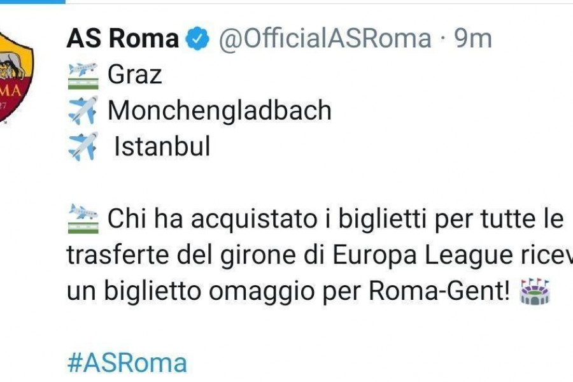Image resolution: width=573 pixels, height=382 pixels.
Task: Open the @OfficialASRoma handle
Action: coord(325,38)
